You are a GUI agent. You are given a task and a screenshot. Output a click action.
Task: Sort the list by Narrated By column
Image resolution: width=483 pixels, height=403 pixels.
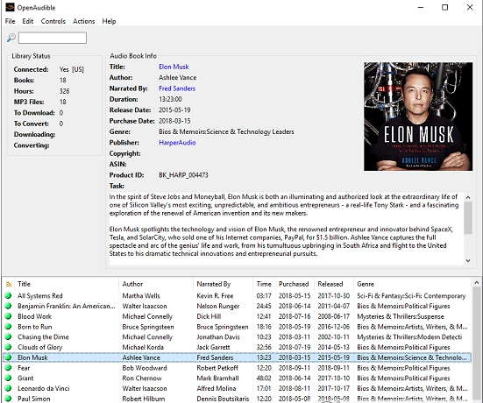(214, 284)
